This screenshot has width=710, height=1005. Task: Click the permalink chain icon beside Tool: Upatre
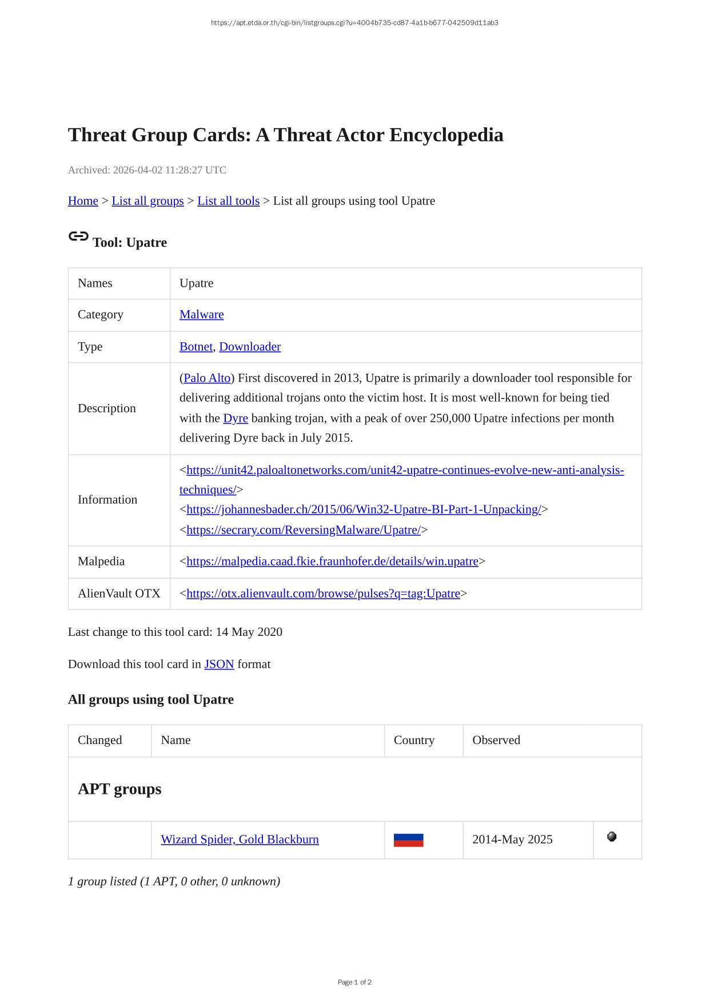[78, 236]
